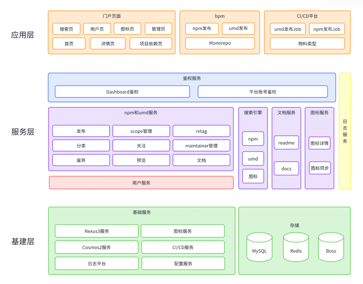Click the 基础服务 group title

(x=142, y=212)
